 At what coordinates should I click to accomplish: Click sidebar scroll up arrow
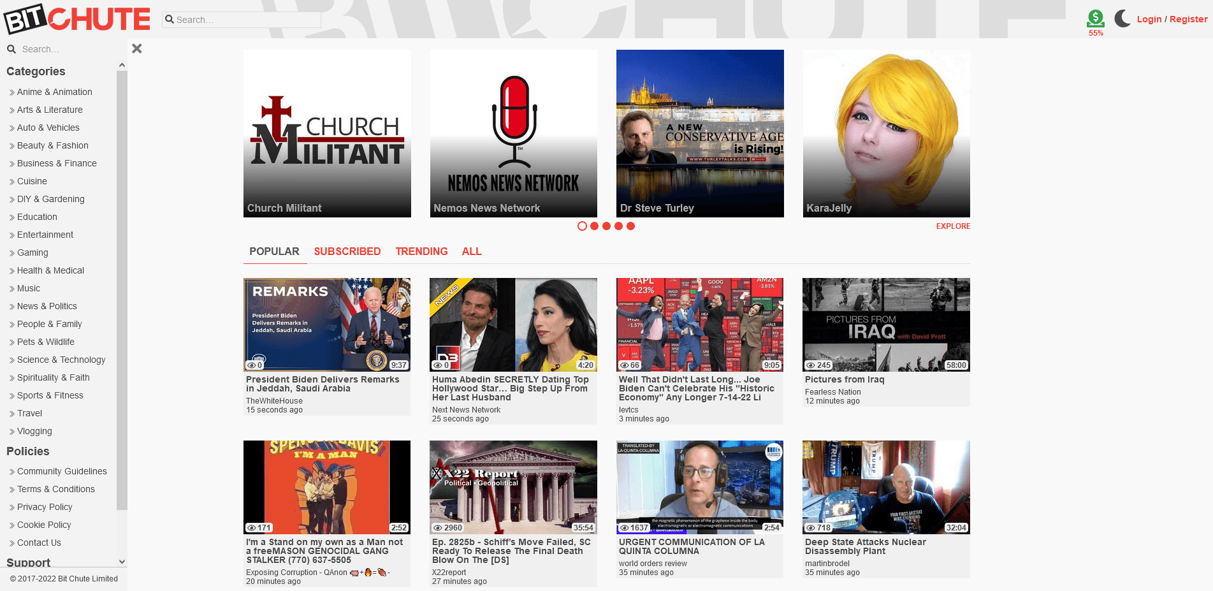coord(122,65)
